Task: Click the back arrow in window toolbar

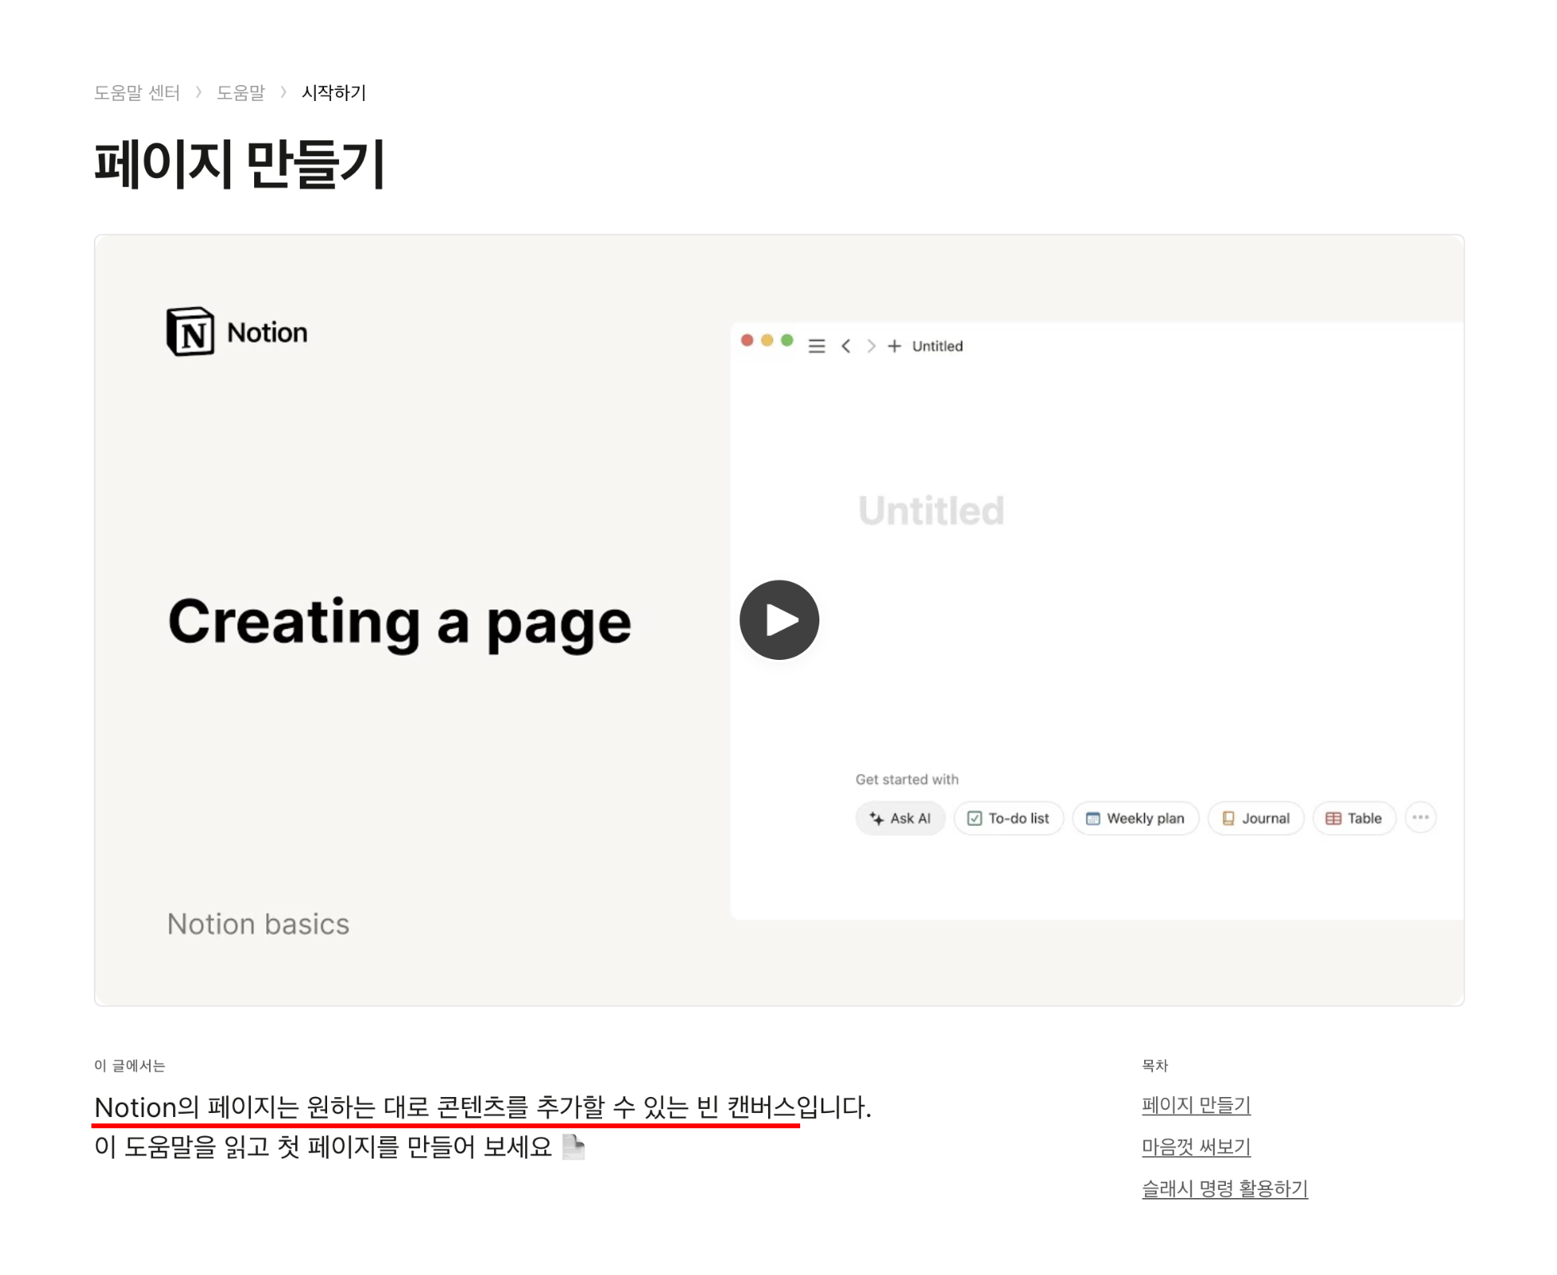Action: [x=846, y=346]
